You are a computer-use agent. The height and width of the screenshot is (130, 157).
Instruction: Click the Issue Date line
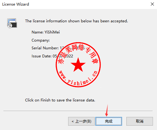52,56
